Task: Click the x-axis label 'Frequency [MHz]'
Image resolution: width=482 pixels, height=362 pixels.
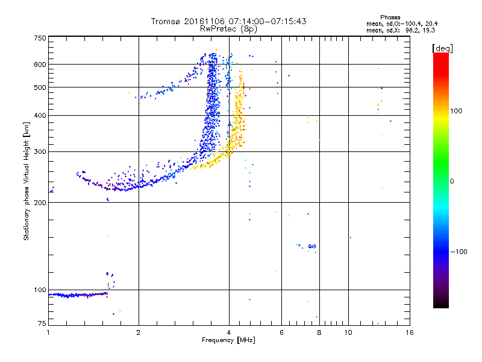Action: click(228, 340)
